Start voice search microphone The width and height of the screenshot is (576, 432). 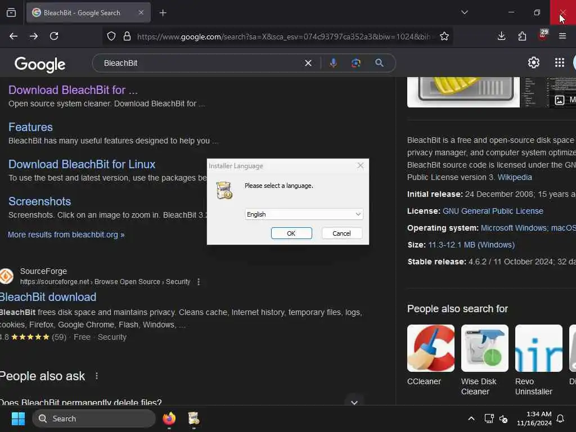coord(333,63)
